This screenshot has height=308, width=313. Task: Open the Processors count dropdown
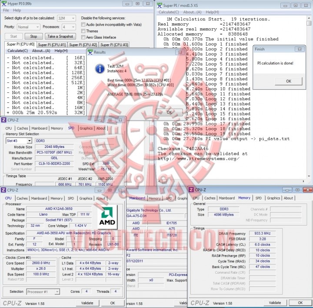[69, 27]
